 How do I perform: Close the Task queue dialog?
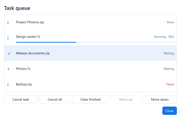[x=169, y=111]
